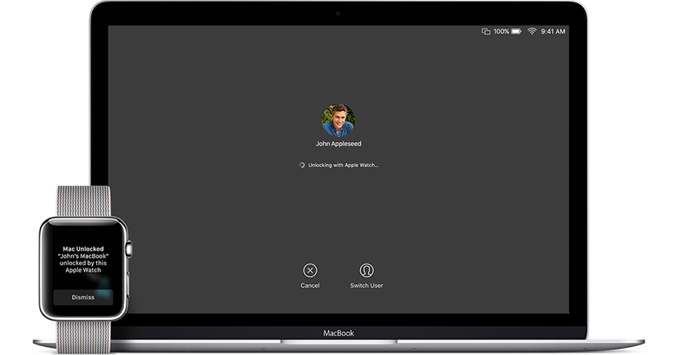Click the 100% battery percentage text
The height and width of the screenshot is (355, 680).
coord(501,32)
